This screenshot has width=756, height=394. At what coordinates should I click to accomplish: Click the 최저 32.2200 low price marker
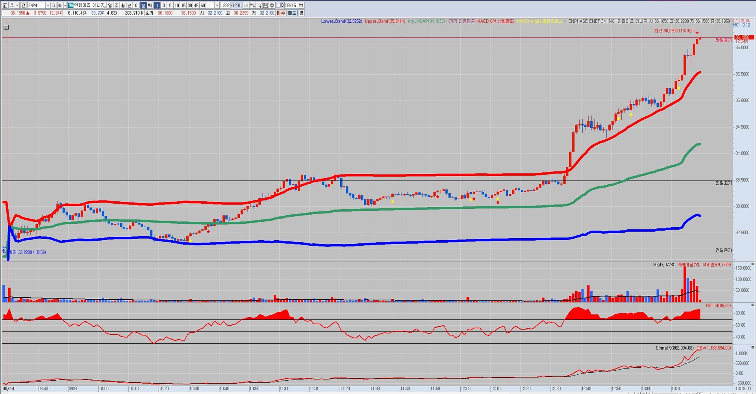point(27,252)
